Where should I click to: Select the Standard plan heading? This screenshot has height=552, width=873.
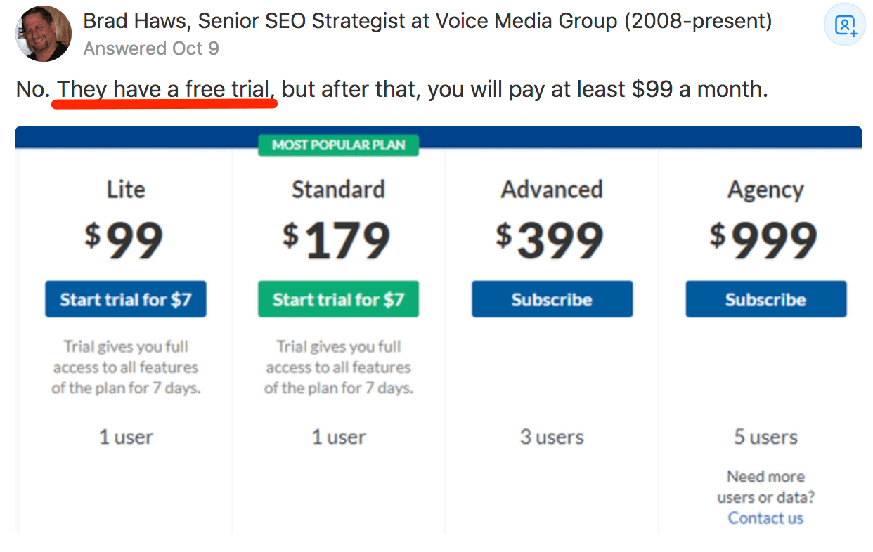[x=338, y=189]
